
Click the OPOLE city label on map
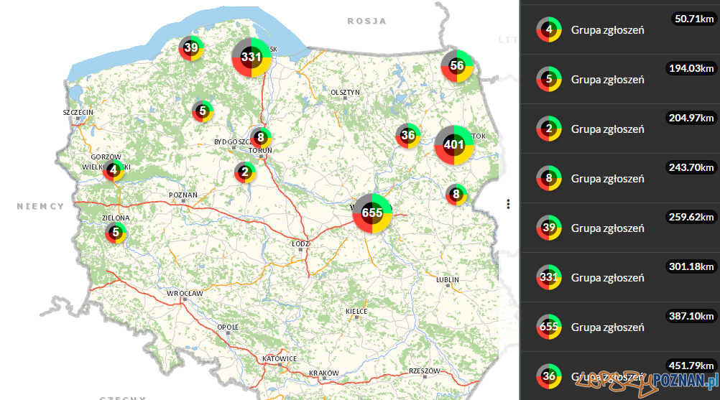(228, 327)
